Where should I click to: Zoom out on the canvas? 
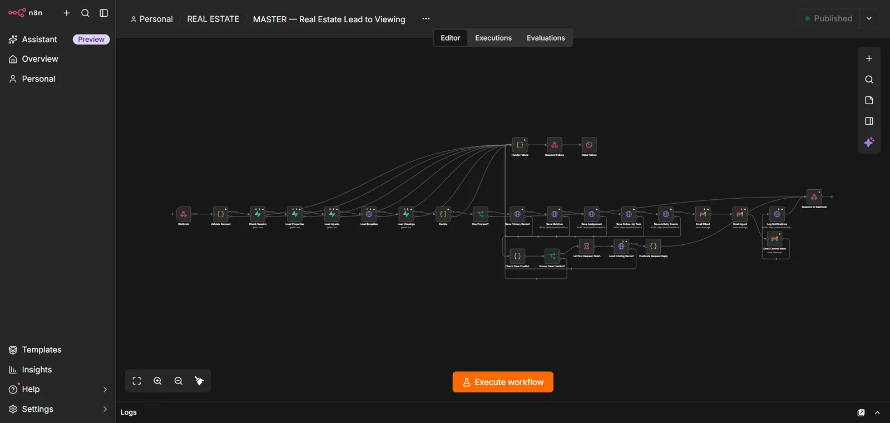179,381
